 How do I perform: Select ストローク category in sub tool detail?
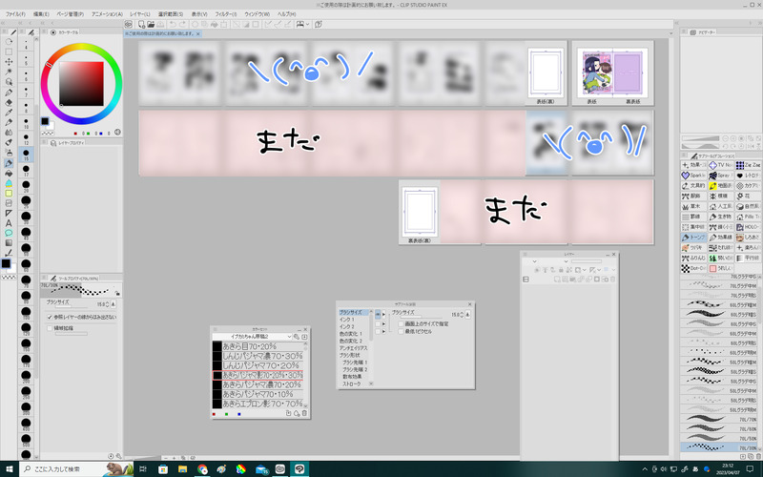(351, 384)
